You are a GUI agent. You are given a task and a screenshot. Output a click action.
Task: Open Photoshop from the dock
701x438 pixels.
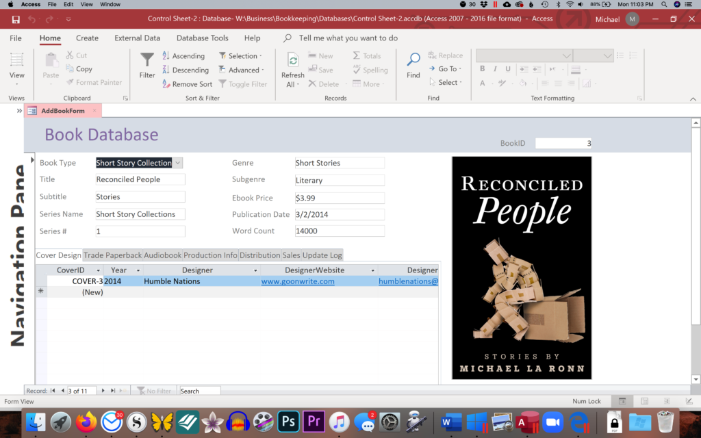click(288, 421)
